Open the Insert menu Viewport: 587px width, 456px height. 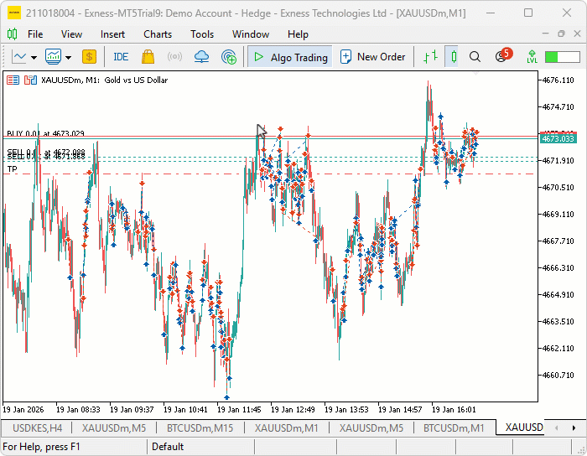pos(112,34)
